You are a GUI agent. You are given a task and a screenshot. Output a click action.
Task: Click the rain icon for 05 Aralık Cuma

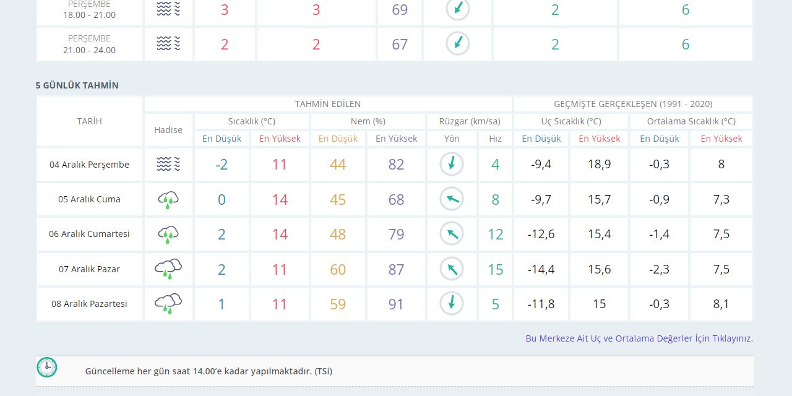[x=168, y=199]
